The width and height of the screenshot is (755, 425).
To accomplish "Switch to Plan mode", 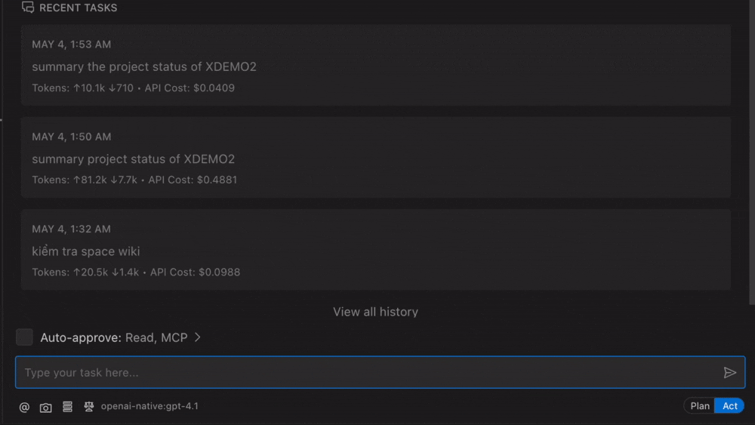I will [700, 406].
